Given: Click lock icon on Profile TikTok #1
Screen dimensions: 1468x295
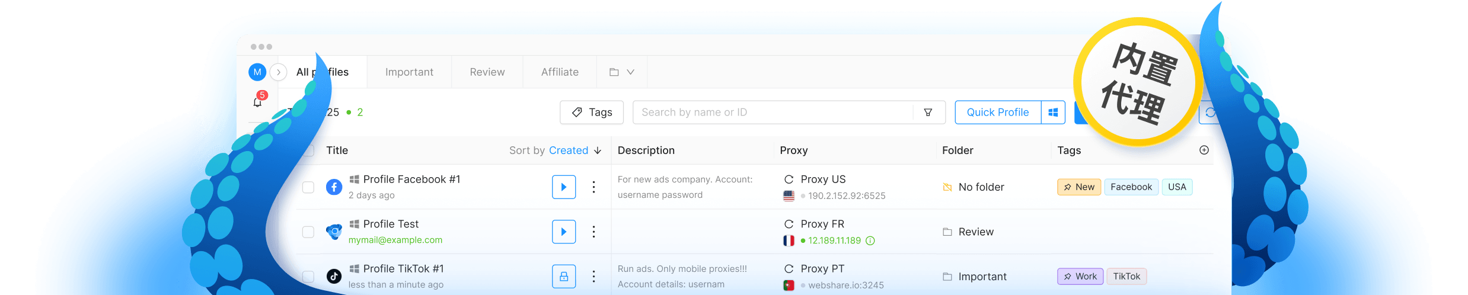Looking at the screenshot, I should pos(564,277).
